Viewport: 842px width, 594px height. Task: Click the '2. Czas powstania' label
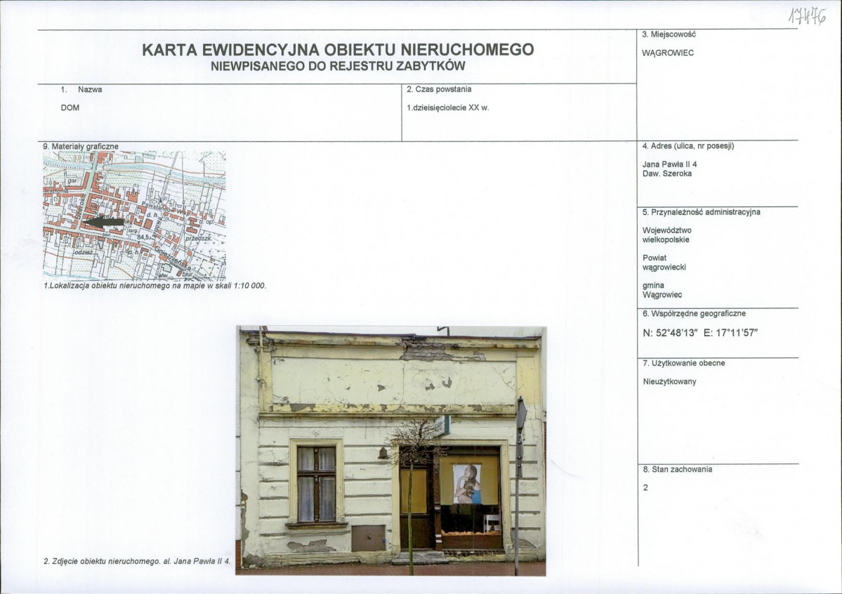439,89
